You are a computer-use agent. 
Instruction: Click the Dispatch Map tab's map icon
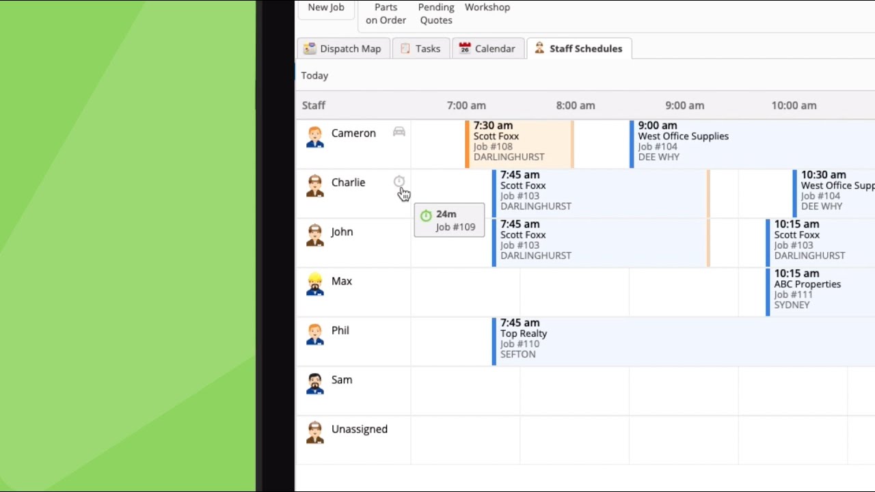310,49
